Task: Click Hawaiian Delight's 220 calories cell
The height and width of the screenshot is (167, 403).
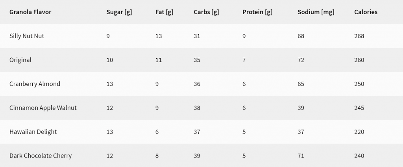Action: tap(359, 132)
